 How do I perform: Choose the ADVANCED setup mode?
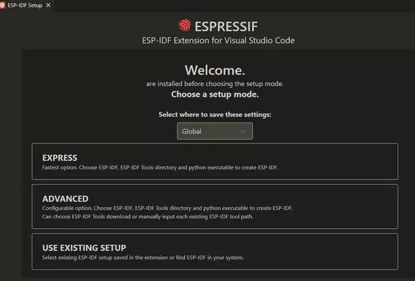coord(215,207)
